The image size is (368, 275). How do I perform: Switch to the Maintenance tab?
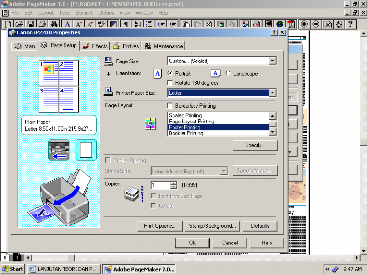(163, 46)
